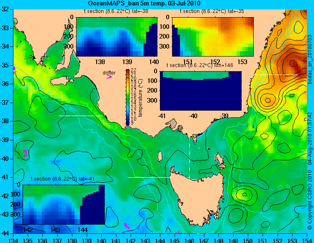Click '140' under the lat=-38 section inset

point(154,62)
